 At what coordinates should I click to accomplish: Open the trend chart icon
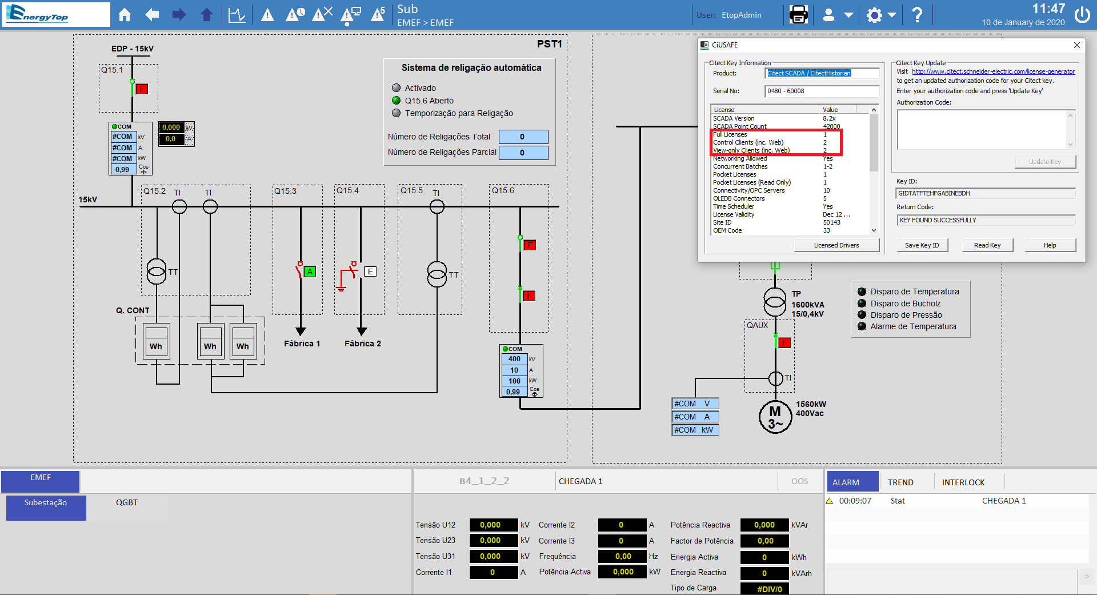pyautogui.click(x=237, y=15)
